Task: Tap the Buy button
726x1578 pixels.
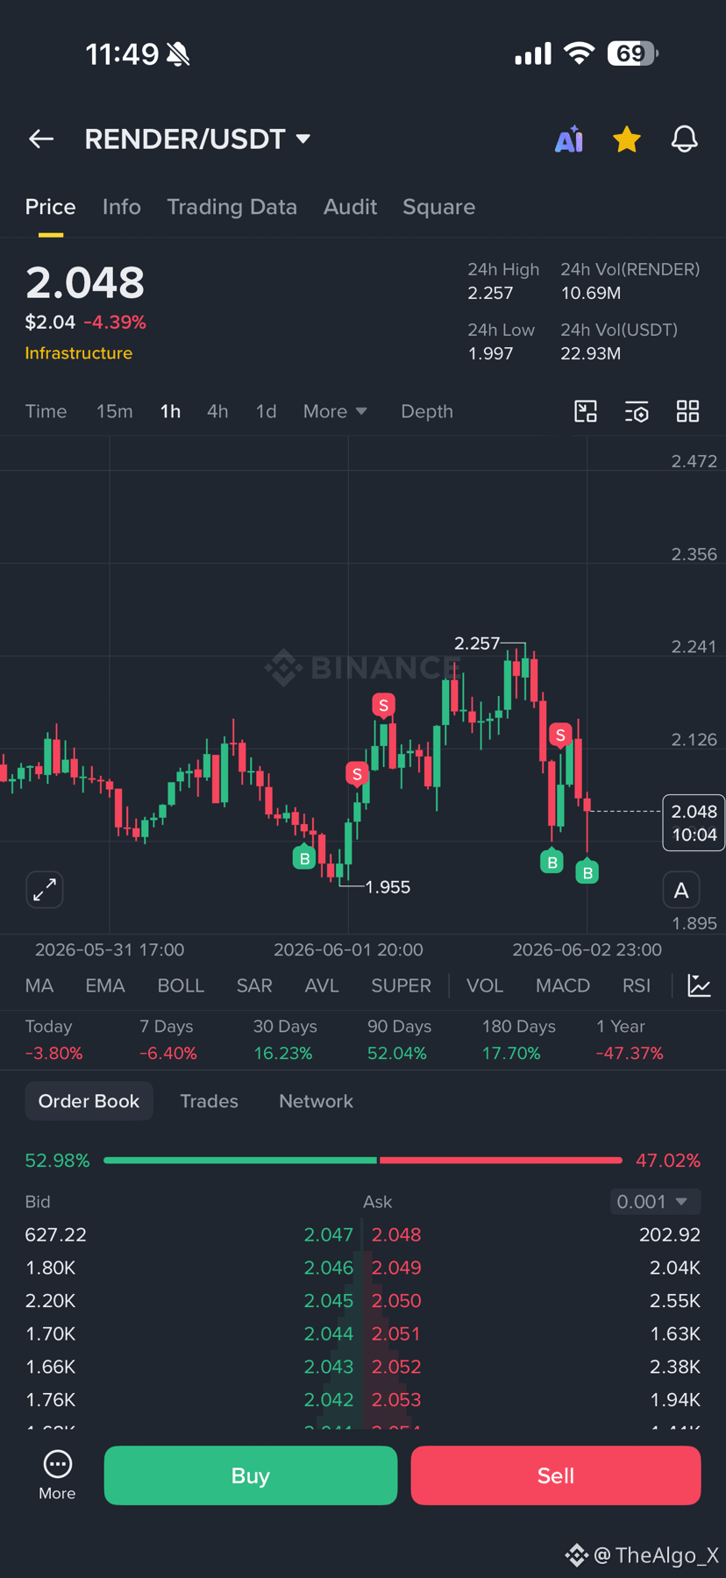Action: tap(251, 1475)
